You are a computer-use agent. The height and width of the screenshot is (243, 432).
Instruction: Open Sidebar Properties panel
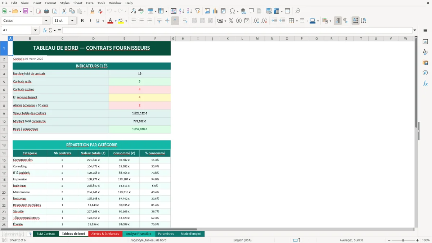(425, 41)
